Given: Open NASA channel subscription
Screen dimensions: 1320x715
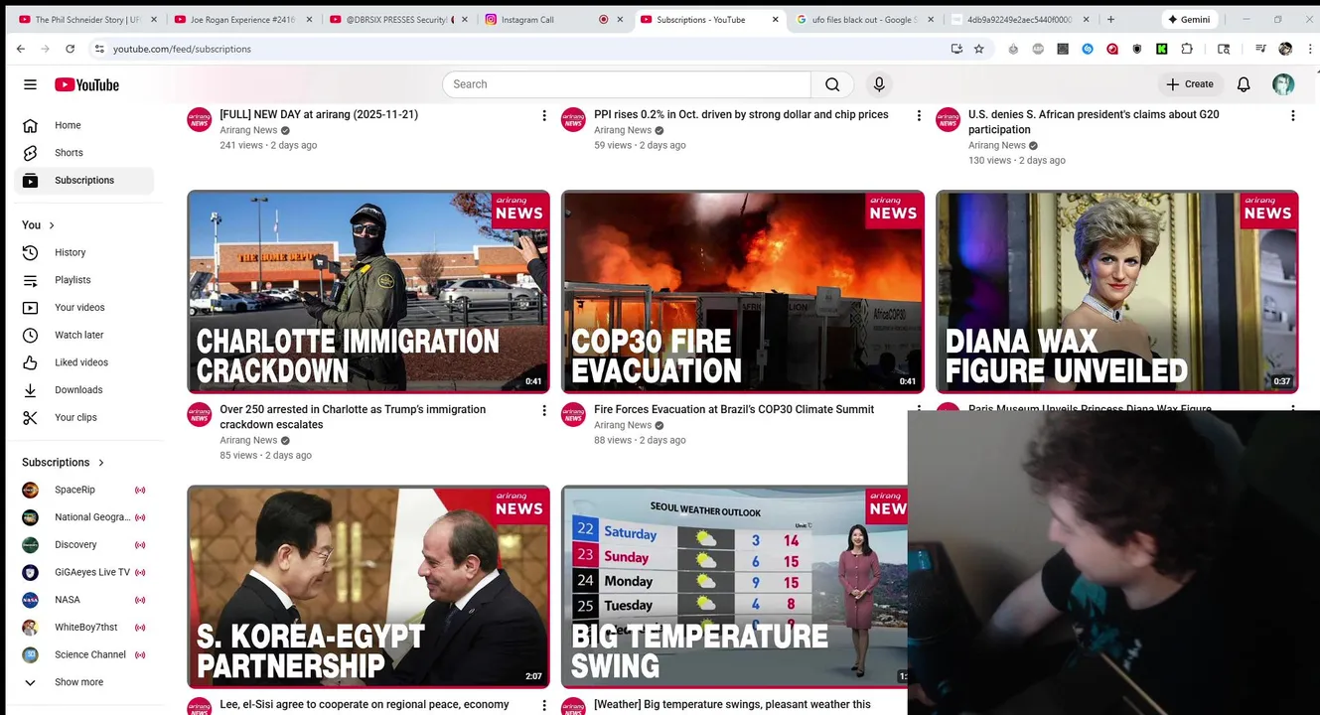Looking at the screenshot, I should (x=81, y=600).
